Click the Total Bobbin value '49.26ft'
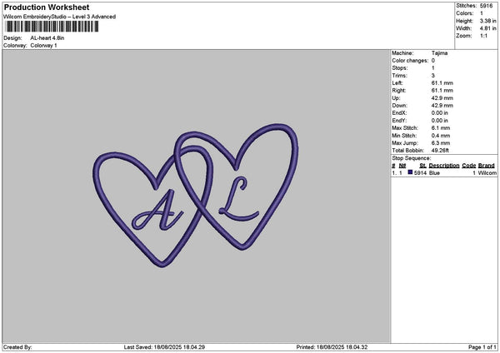 pyautogui.click(x=440, y=151)
